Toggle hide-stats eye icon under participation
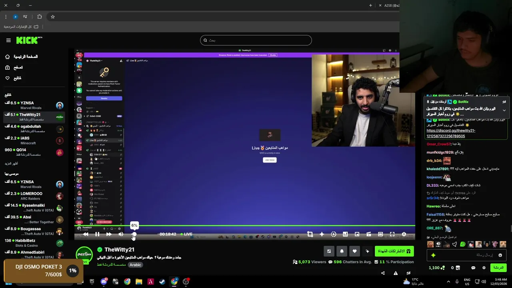Image resolution: width=512 pixels, height=288 pixels. coord(408,273)
